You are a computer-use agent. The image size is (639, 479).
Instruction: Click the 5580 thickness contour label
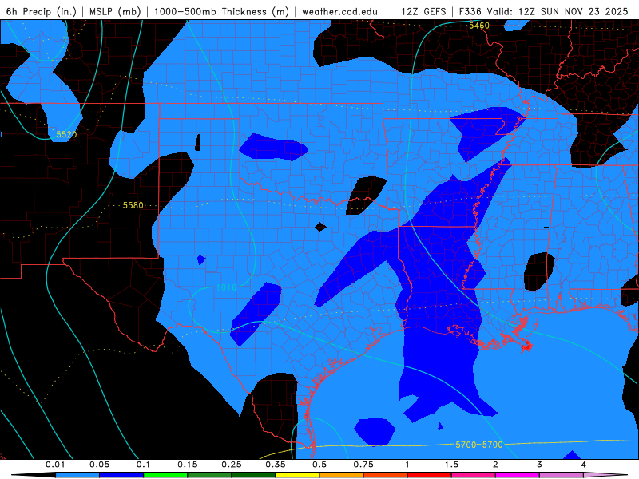coord(133,205)
